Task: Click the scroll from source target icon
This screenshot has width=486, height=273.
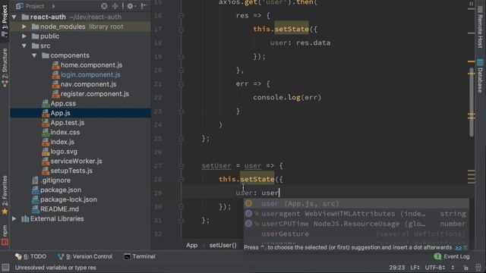Action: click(x=104, y=6)
